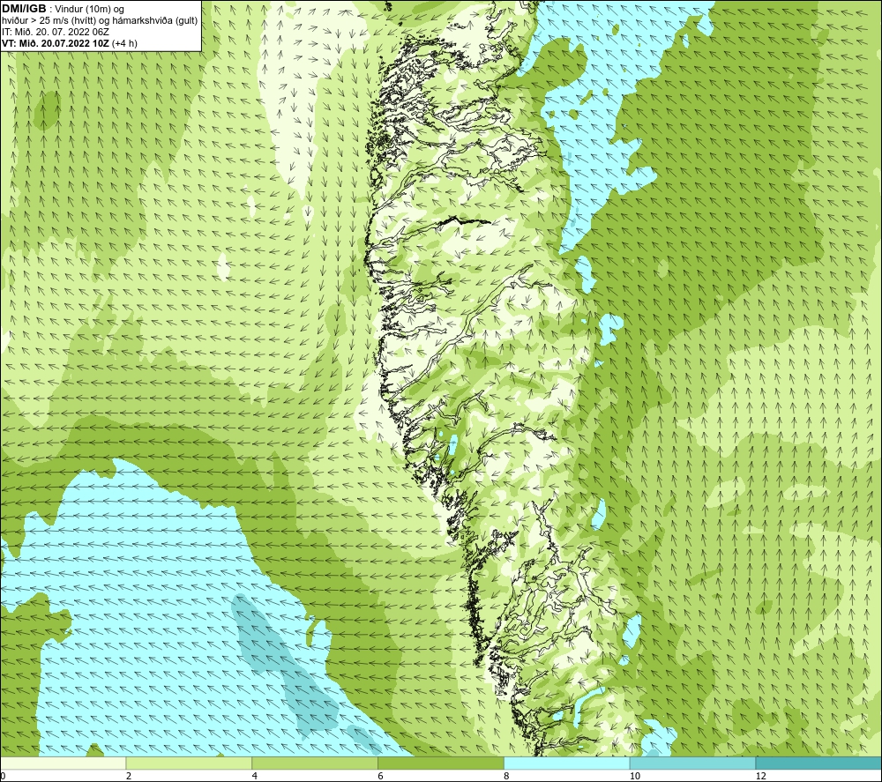Click the scale label '12'
The width and height of the screenshot is (882, 782).
click(760, 777)
